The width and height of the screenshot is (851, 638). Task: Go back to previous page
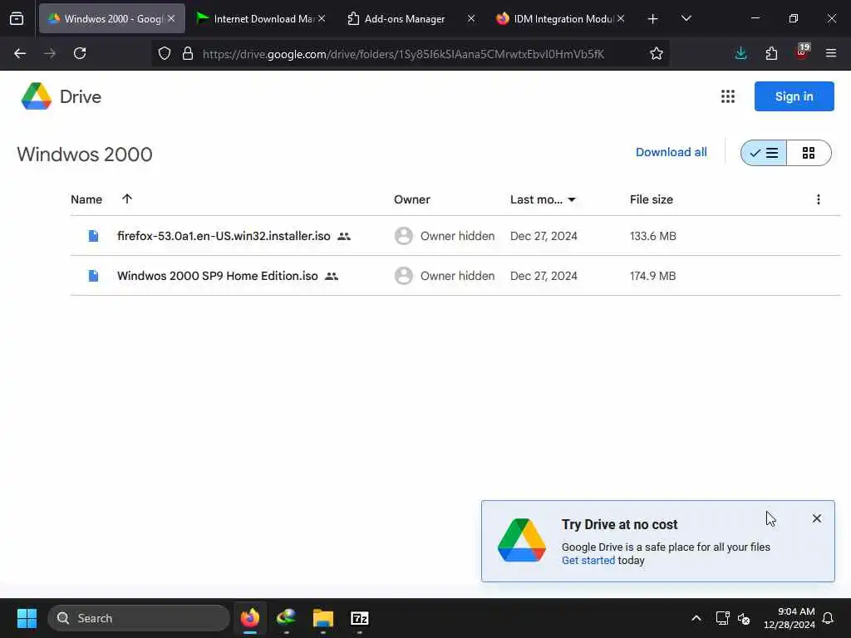(20, 53)
